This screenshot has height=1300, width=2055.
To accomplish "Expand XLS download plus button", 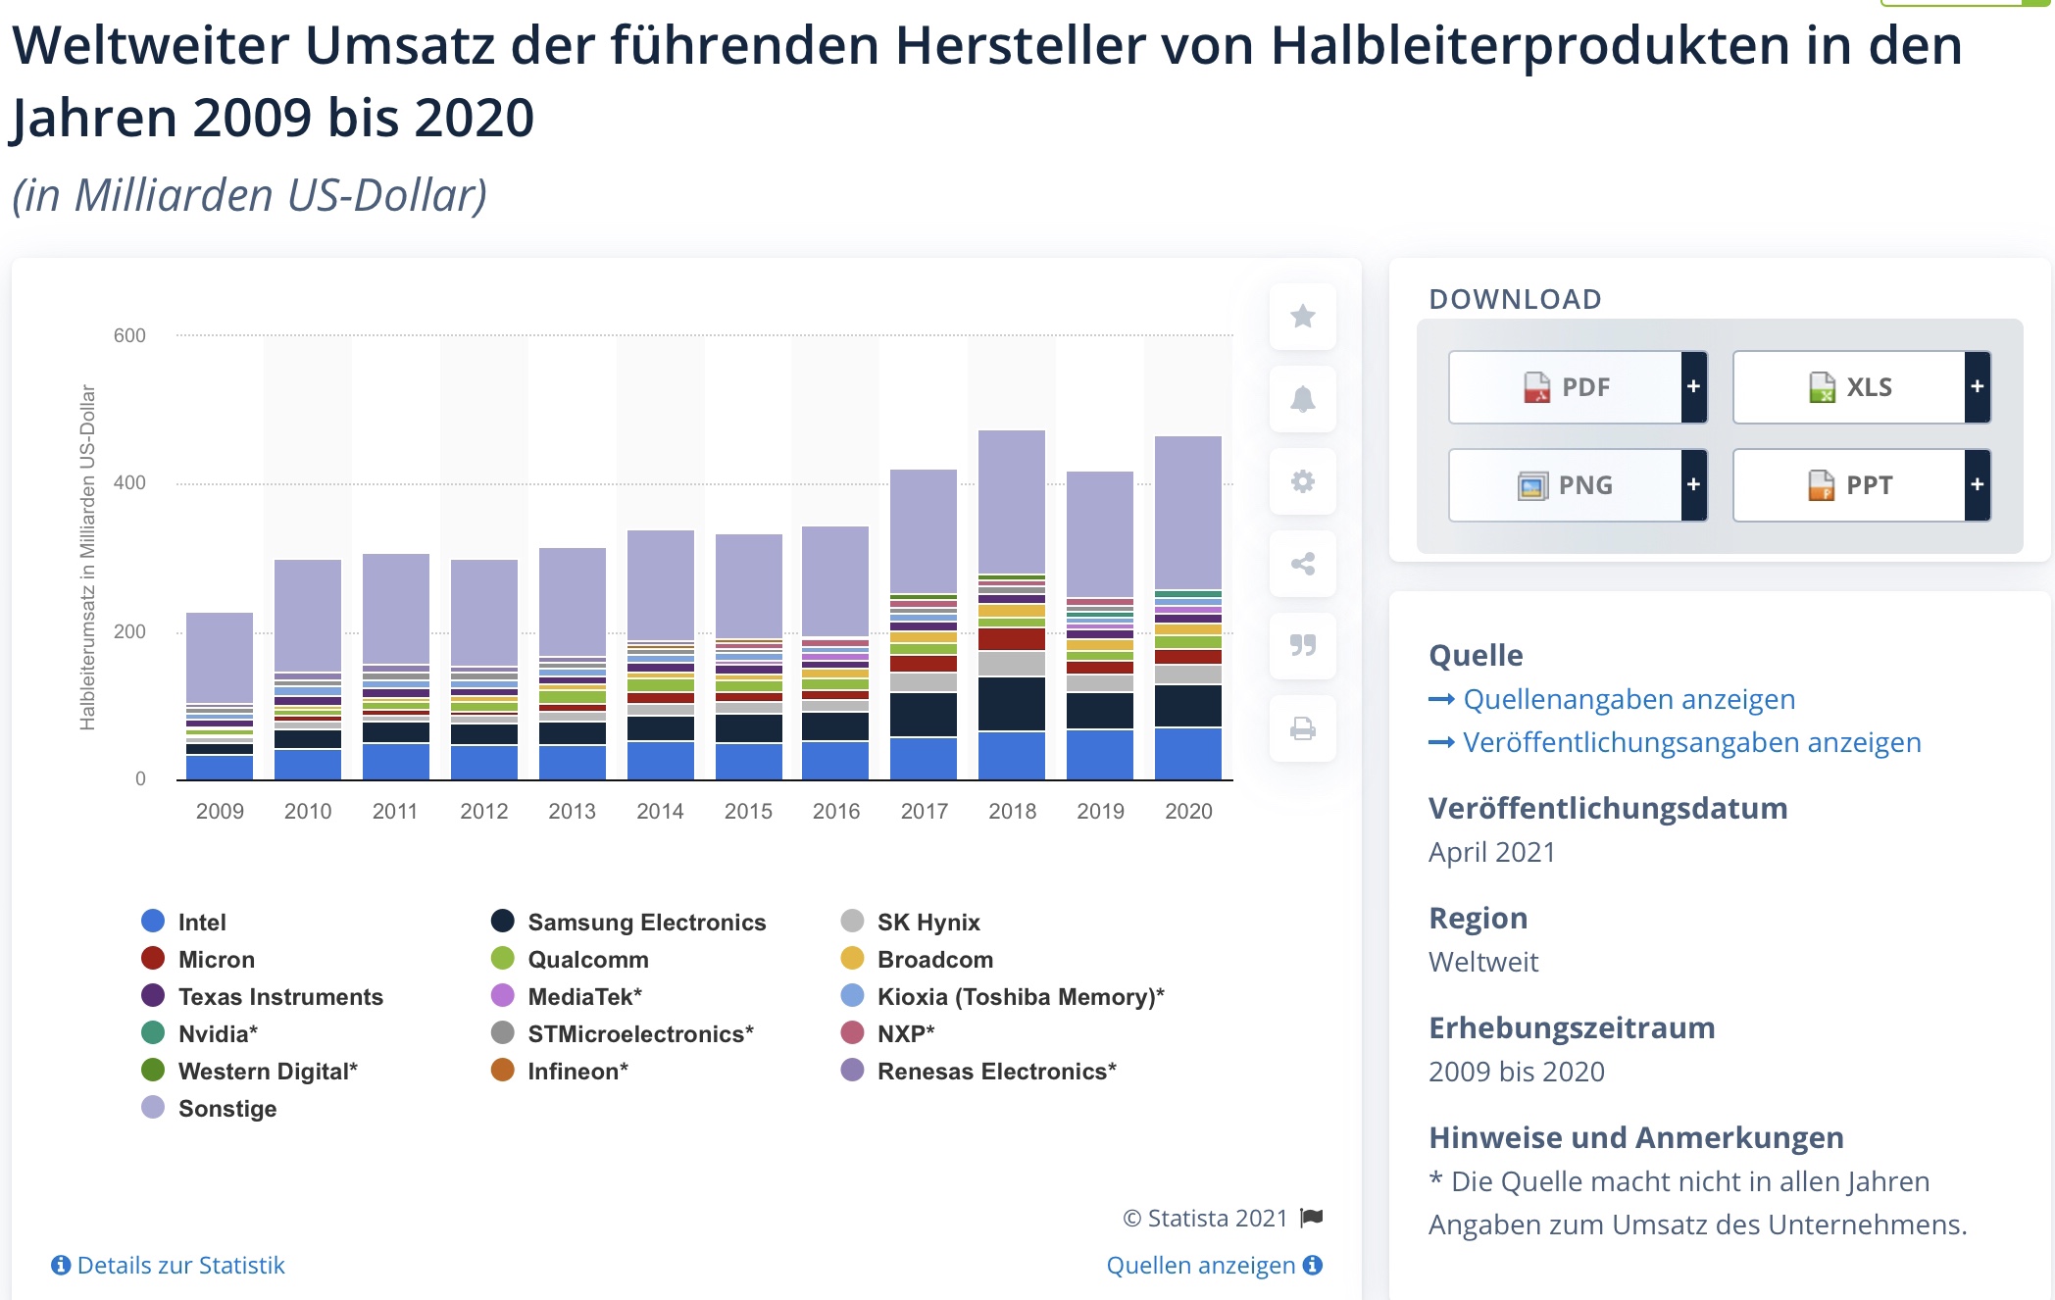I will coord(1978,387).
